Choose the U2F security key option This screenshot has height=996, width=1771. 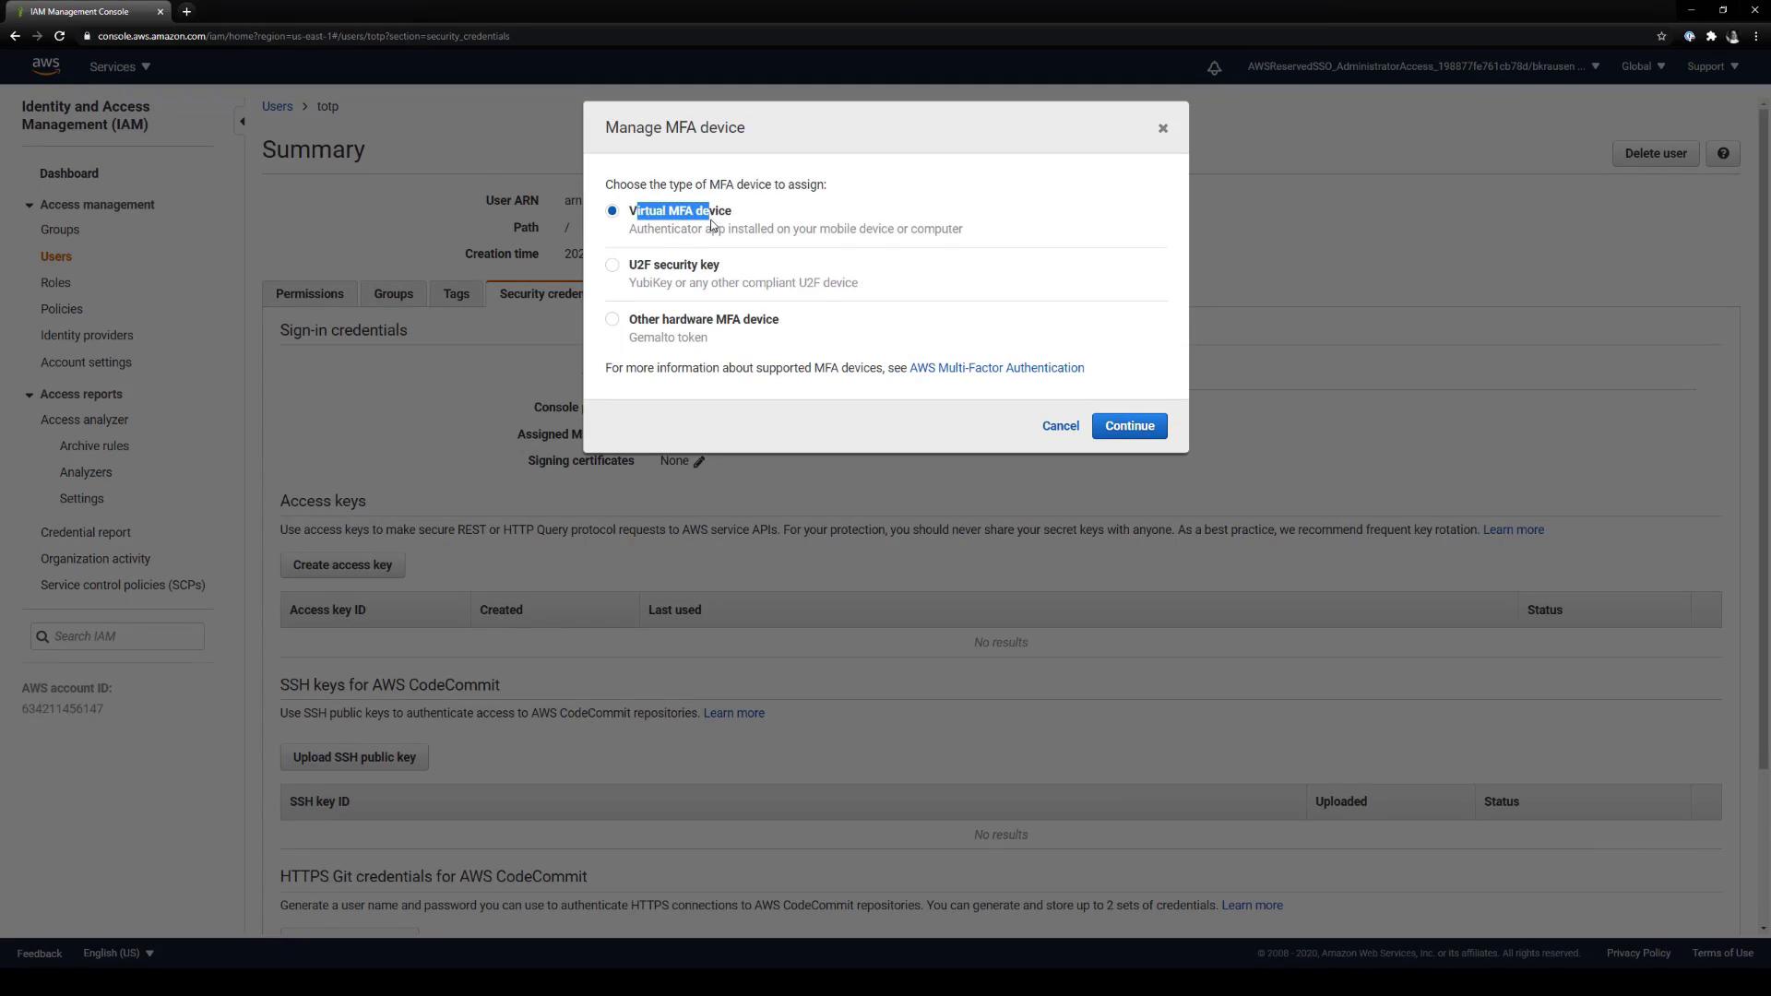click(x=612, y=266)
